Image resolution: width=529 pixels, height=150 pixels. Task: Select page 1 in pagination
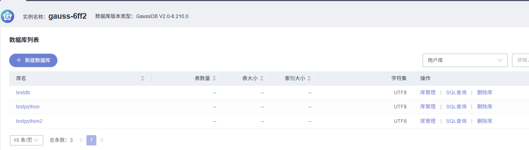pos(91,140)
